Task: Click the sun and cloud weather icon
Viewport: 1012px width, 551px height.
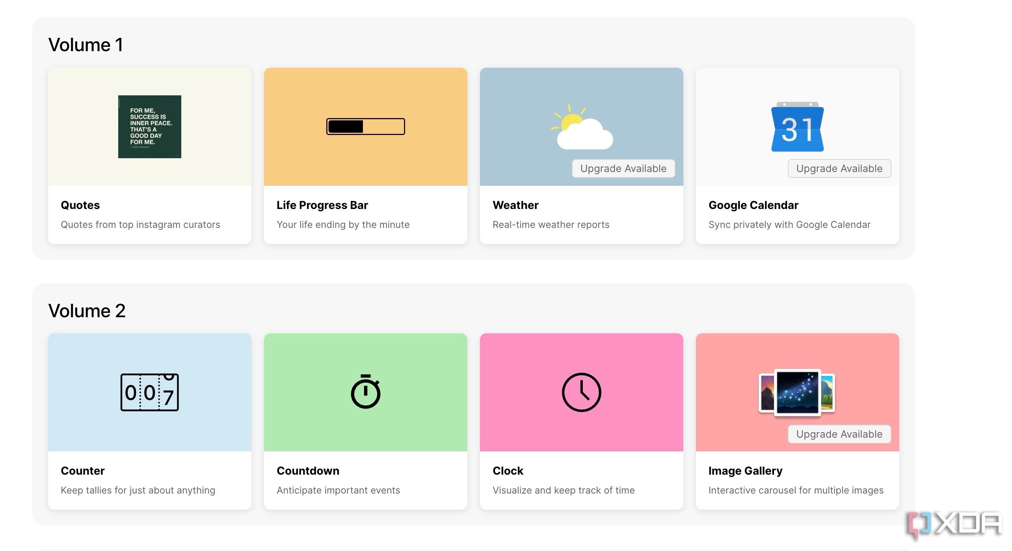Action: (582, 127)
